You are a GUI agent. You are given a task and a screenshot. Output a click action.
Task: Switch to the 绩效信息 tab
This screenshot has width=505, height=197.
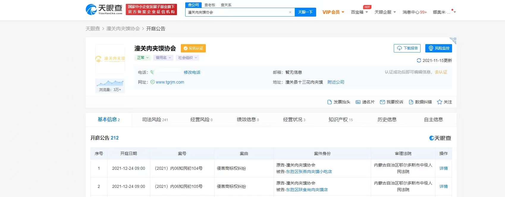(x=248, y=119)
